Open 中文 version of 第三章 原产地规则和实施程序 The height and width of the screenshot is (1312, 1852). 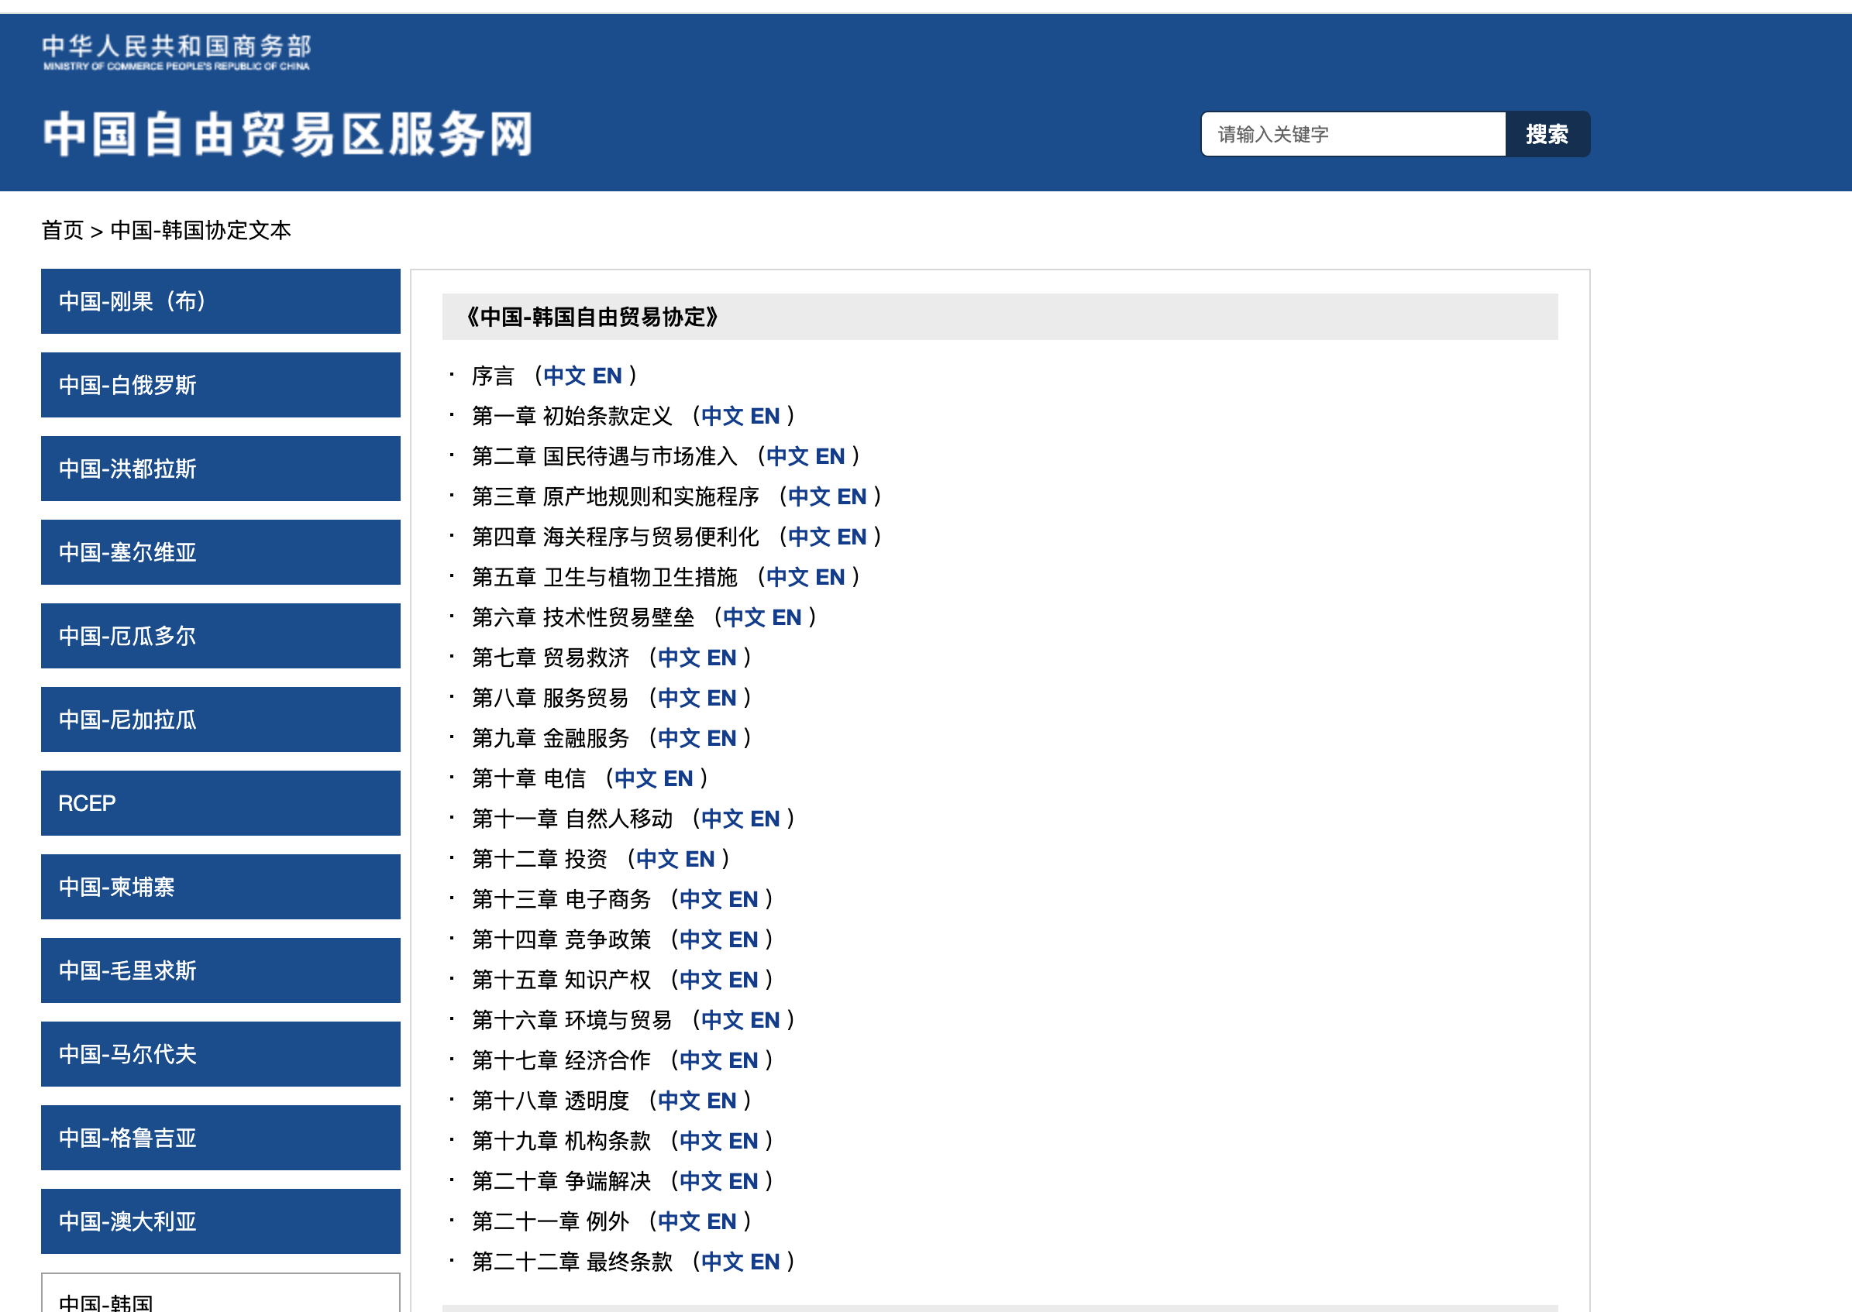click(809, 497)
